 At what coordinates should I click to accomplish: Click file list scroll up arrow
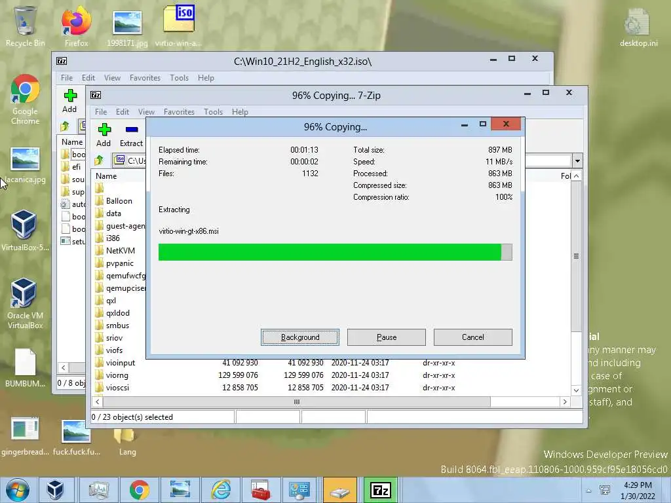(576, 176)
